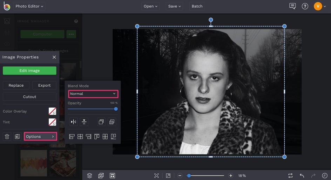Flip the image vertically
The image size is (331, 180).
(x=84, y=122)
